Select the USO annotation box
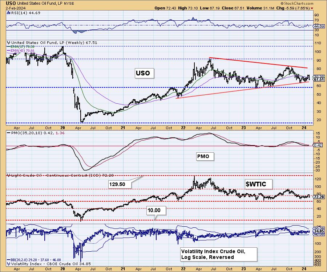The height and width of the screenshot is (272, 327). [x=144, y=73]
